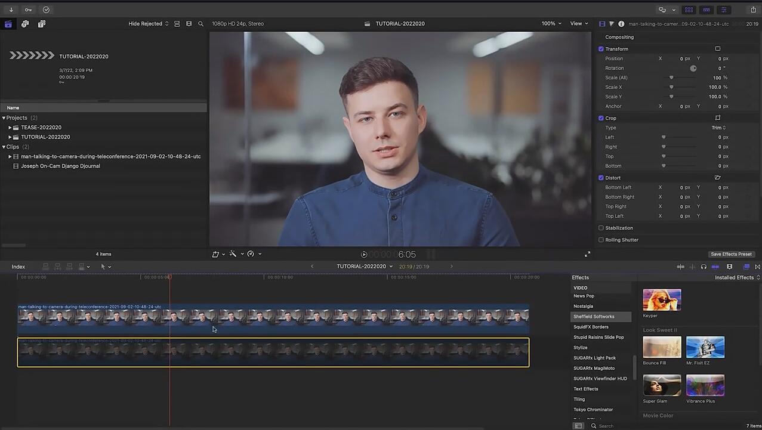Collapse the Clips group

(4, 147)
